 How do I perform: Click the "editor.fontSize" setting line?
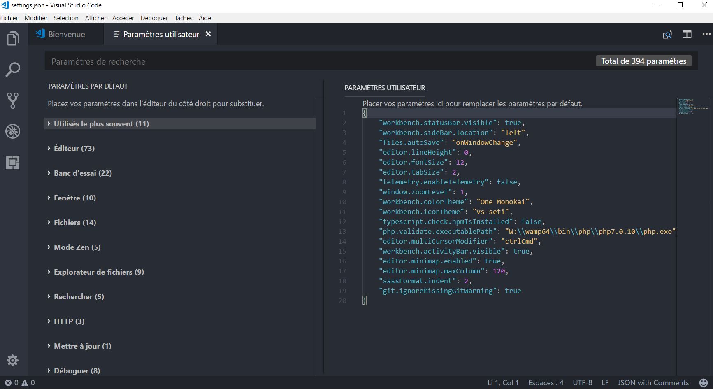coord(423,162)
